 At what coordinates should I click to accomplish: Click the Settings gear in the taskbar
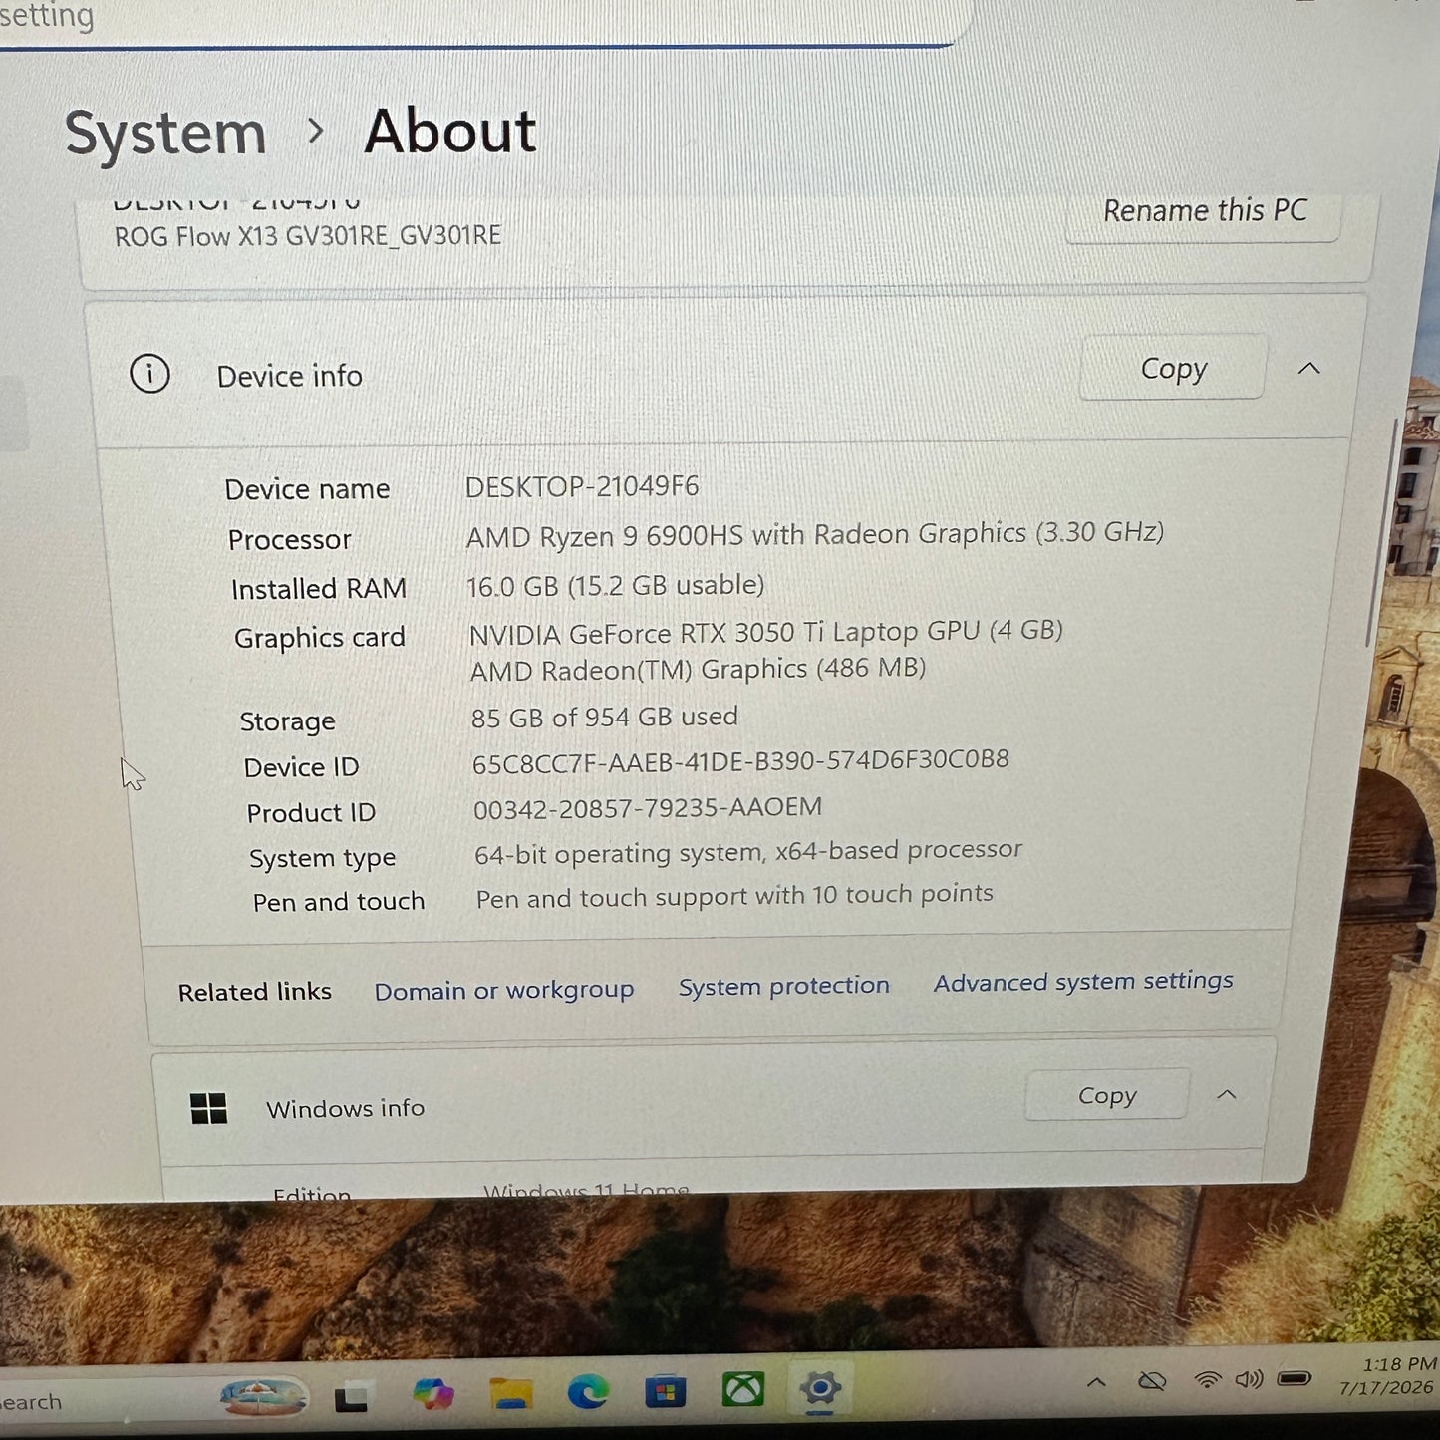[820, 1387]
